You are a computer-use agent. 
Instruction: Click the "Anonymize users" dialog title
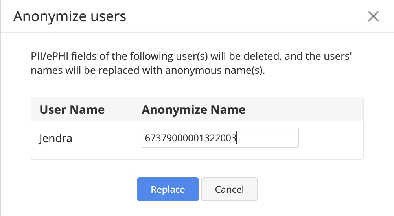point(70,17)
